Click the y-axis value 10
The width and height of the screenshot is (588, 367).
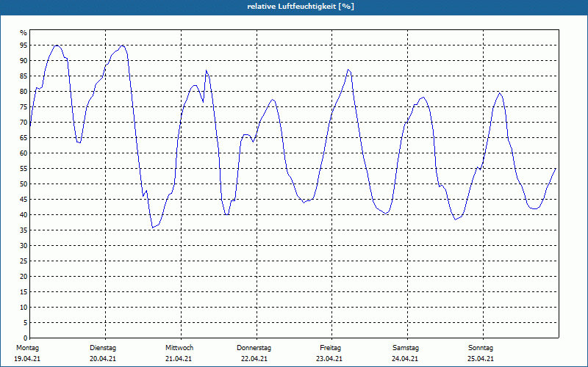tap(24, 308)
